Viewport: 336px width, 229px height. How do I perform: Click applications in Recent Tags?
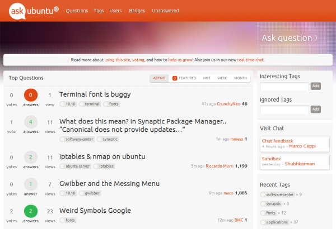[275, 222]
